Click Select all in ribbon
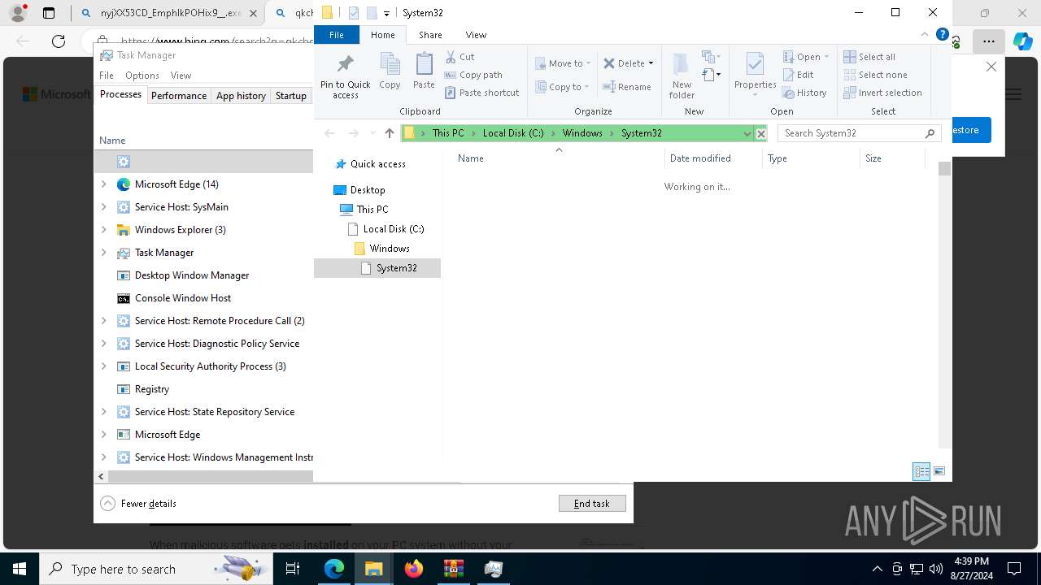This screenshot has height=585, width=1041. click(869, 57)
